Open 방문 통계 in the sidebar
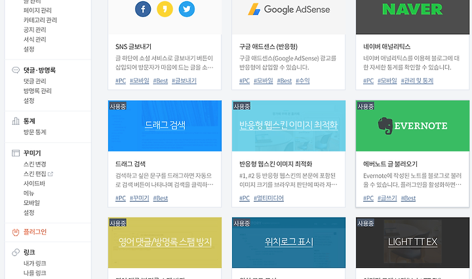This screenshot has width=472, height=279. coord(35,132)
